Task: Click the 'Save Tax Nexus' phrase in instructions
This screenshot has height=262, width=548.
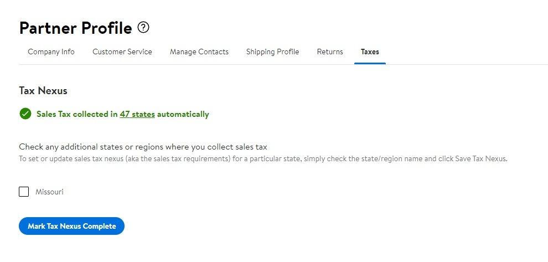Action: click(x=480, y=158)
